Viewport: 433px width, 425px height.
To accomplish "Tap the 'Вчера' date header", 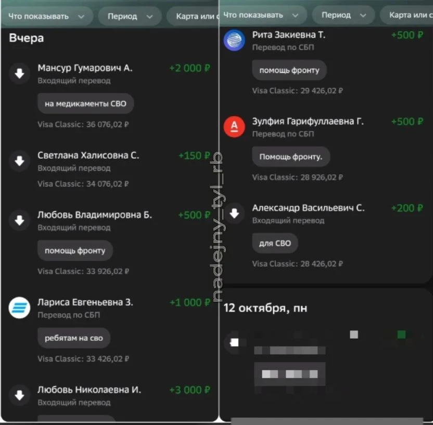I will tap(26, 38).
